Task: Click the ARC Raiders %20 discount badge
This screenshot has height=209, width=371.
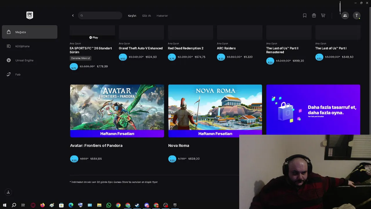Action: [221, 57]
